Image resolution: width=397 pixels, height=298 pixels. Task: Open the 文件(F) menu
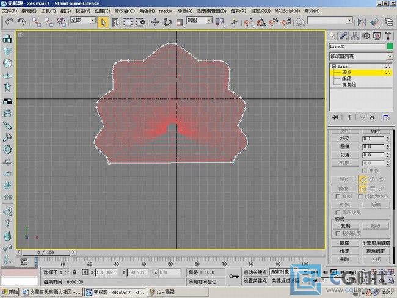pyautogui.click(x=9, y=11)
